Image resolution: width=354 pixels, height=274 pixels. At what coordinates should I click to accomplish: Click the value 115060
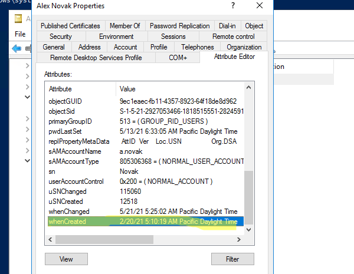tap(130, 192)
